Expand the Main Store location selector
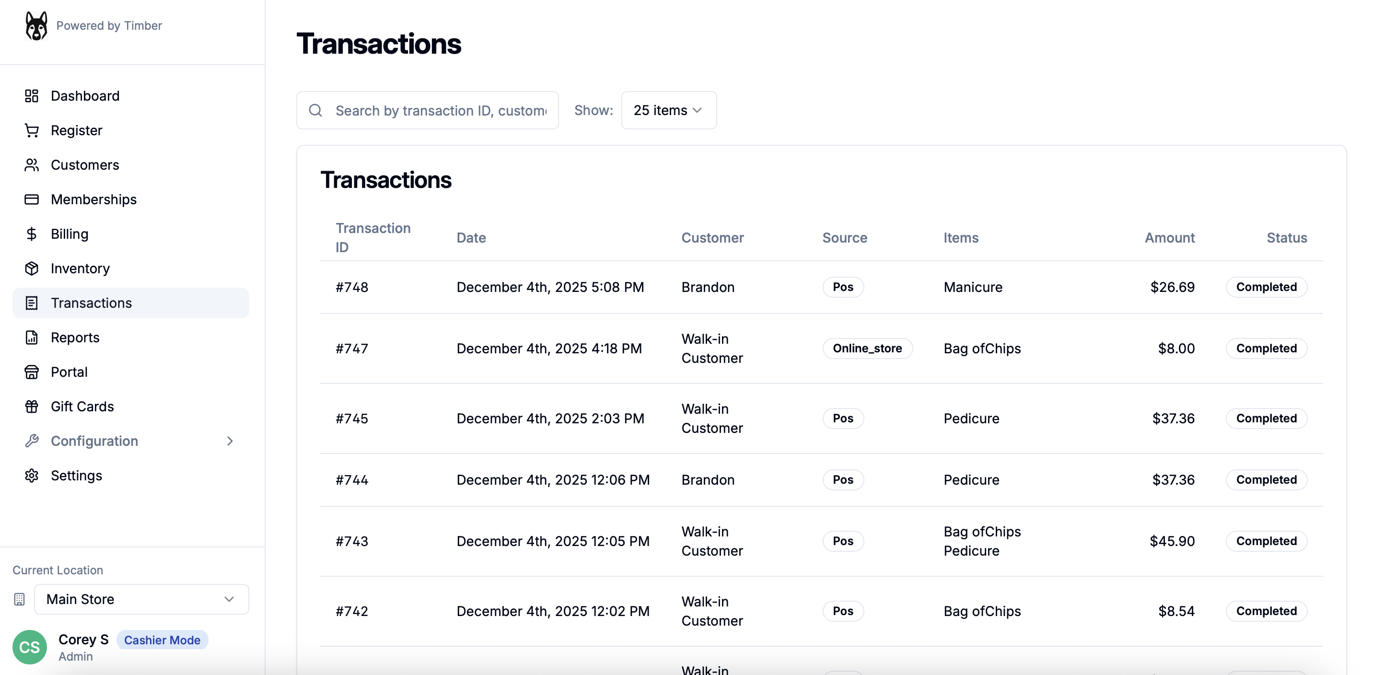This screenshot has width=1374, height=675. (x=141, y=599)
